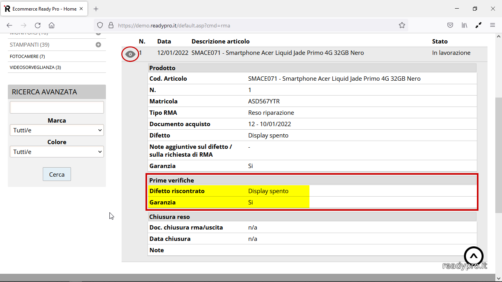This screenshot has height=282, width=502.
Task: Click the site padlock icon
Action: (x=111, y=25)
